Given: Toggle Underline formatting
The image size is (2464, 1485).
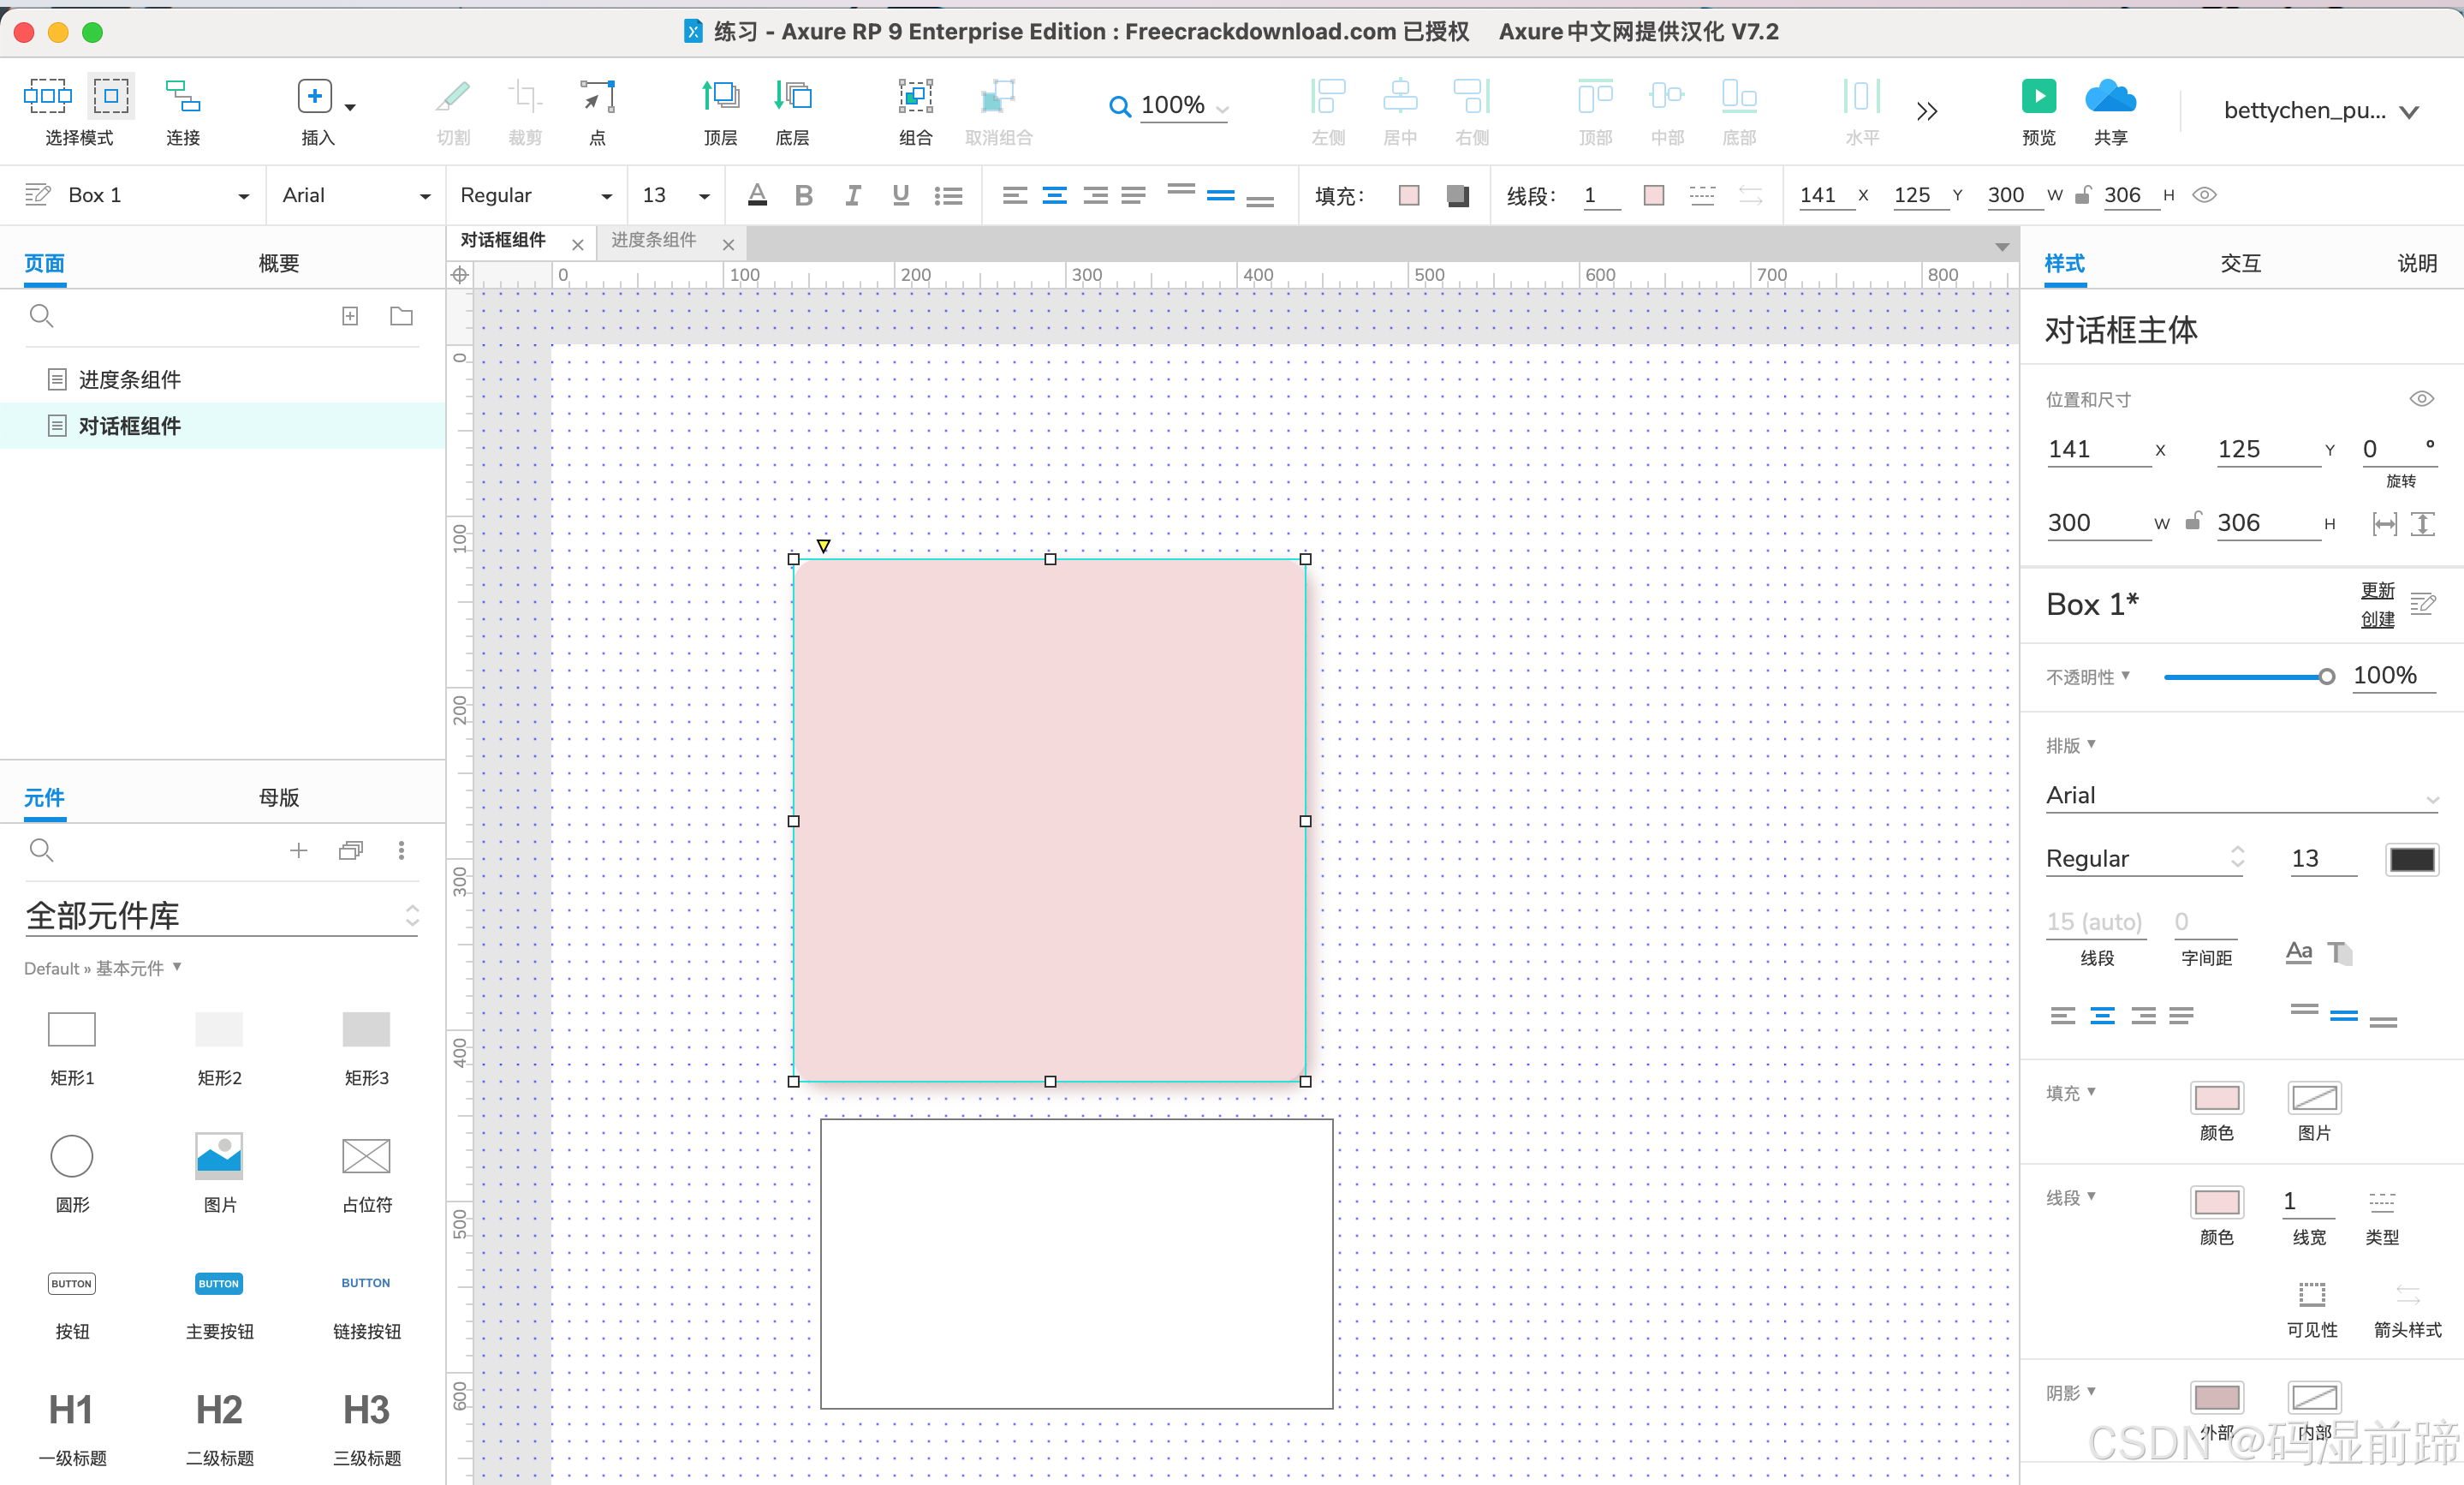Looking at the screenshot, I should pyautogui.click(x=900, y=195).
